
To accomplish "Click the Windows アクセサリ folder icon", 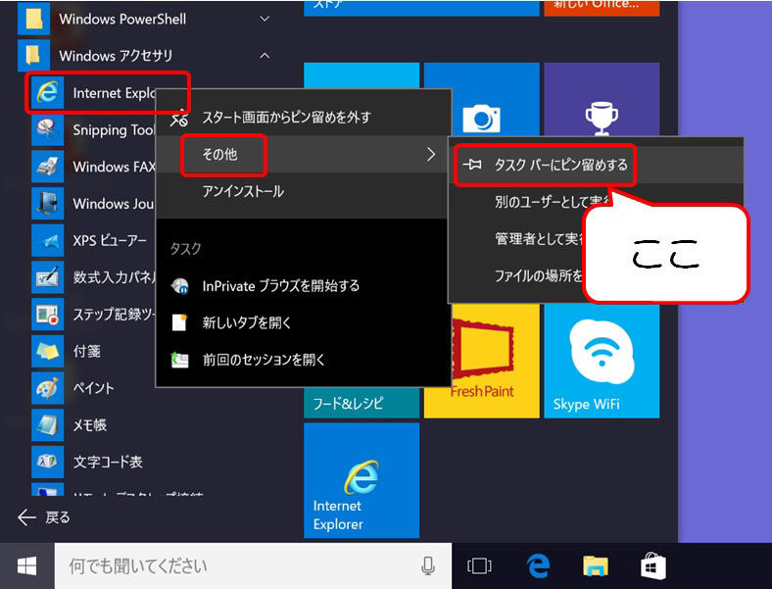I will point(33,56).
